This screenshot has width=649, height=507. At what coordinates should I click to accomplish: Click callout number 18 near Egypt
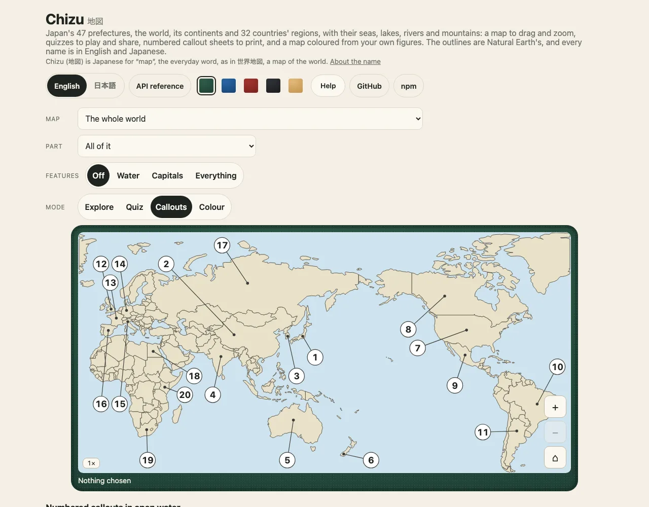194,376
